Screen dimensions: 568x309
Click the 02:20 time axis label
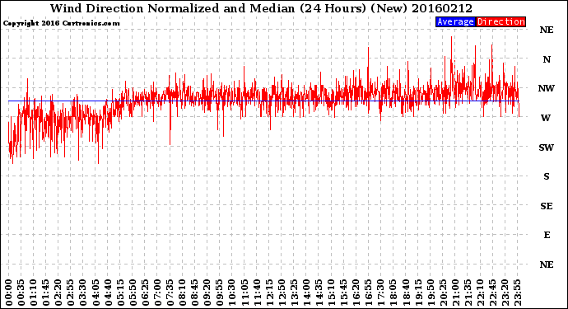click(x=58, y=293)
